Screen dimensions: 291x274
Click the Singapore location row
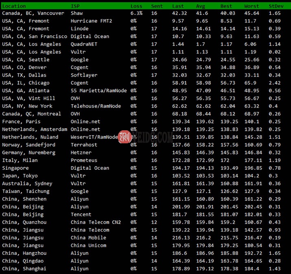click(15, 168)
